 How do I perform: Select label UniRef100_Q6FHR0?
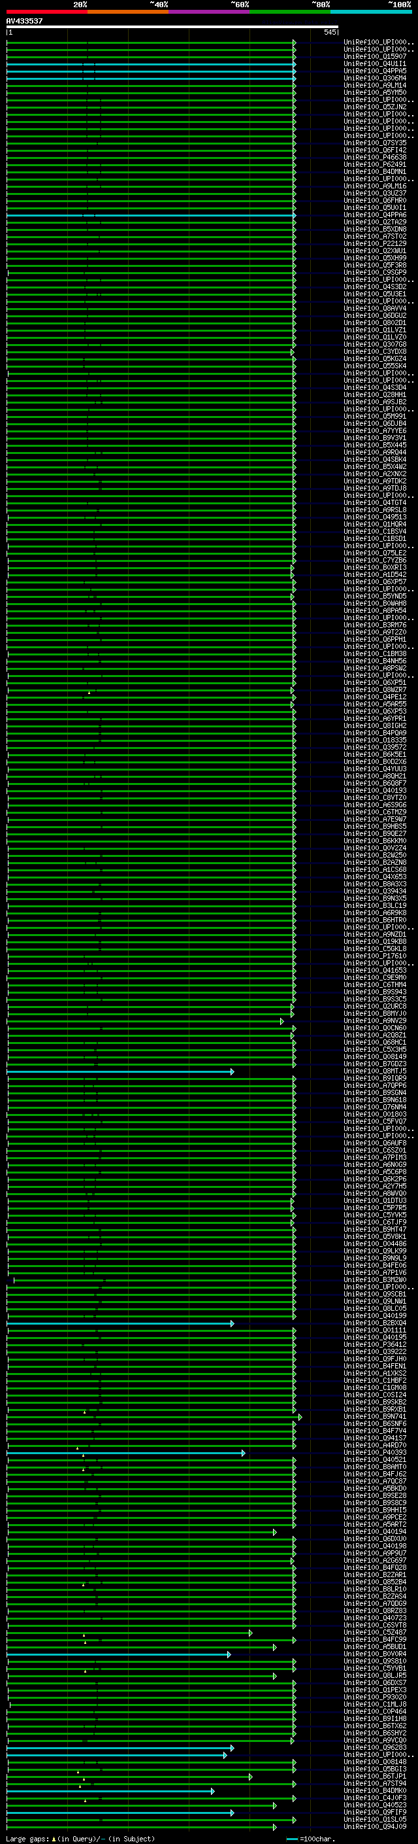pyautogui.click(x=375, y=200)
